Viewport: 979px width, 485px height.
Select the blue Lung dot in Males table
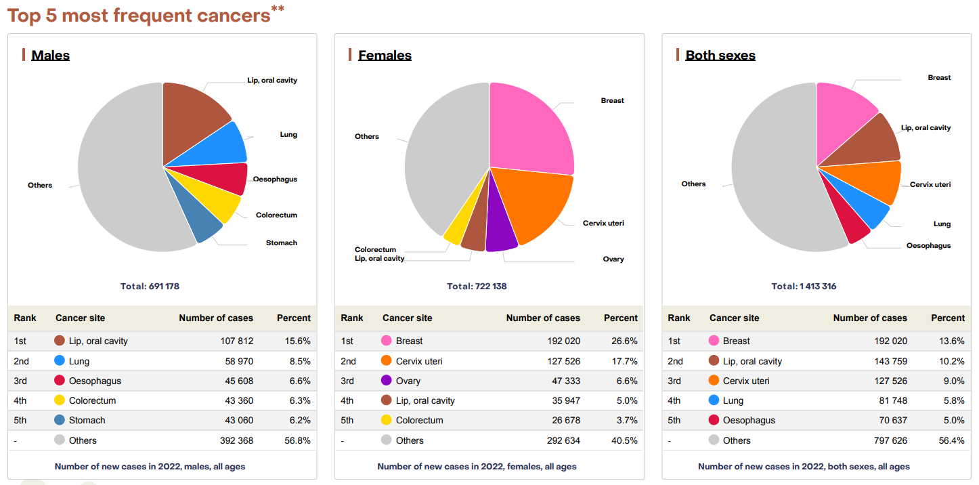pos(60,361)
